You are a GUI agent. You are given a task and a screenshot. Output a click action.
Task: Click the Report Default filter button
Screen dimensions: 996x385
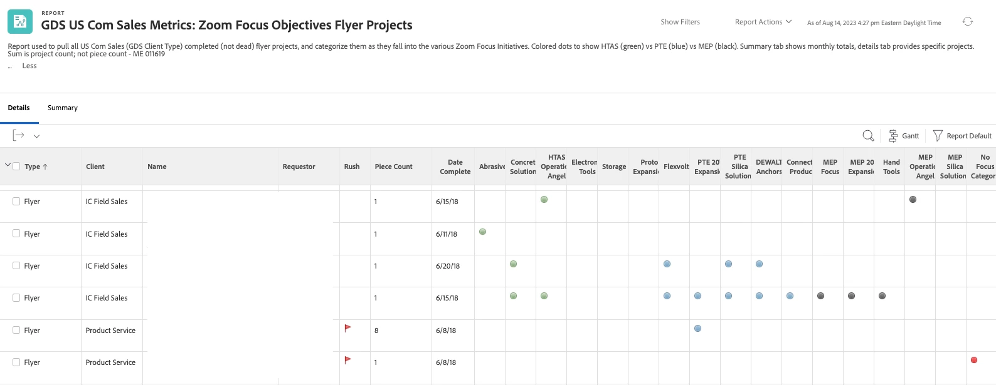pos(962,136)
